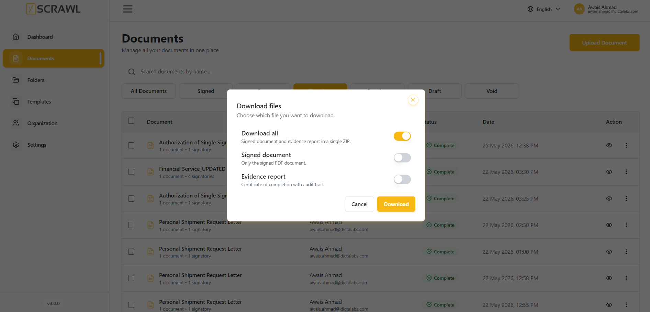
Task: Open actions menu for 22 May 02:30 PM row
Action: (x=626, y=225)
